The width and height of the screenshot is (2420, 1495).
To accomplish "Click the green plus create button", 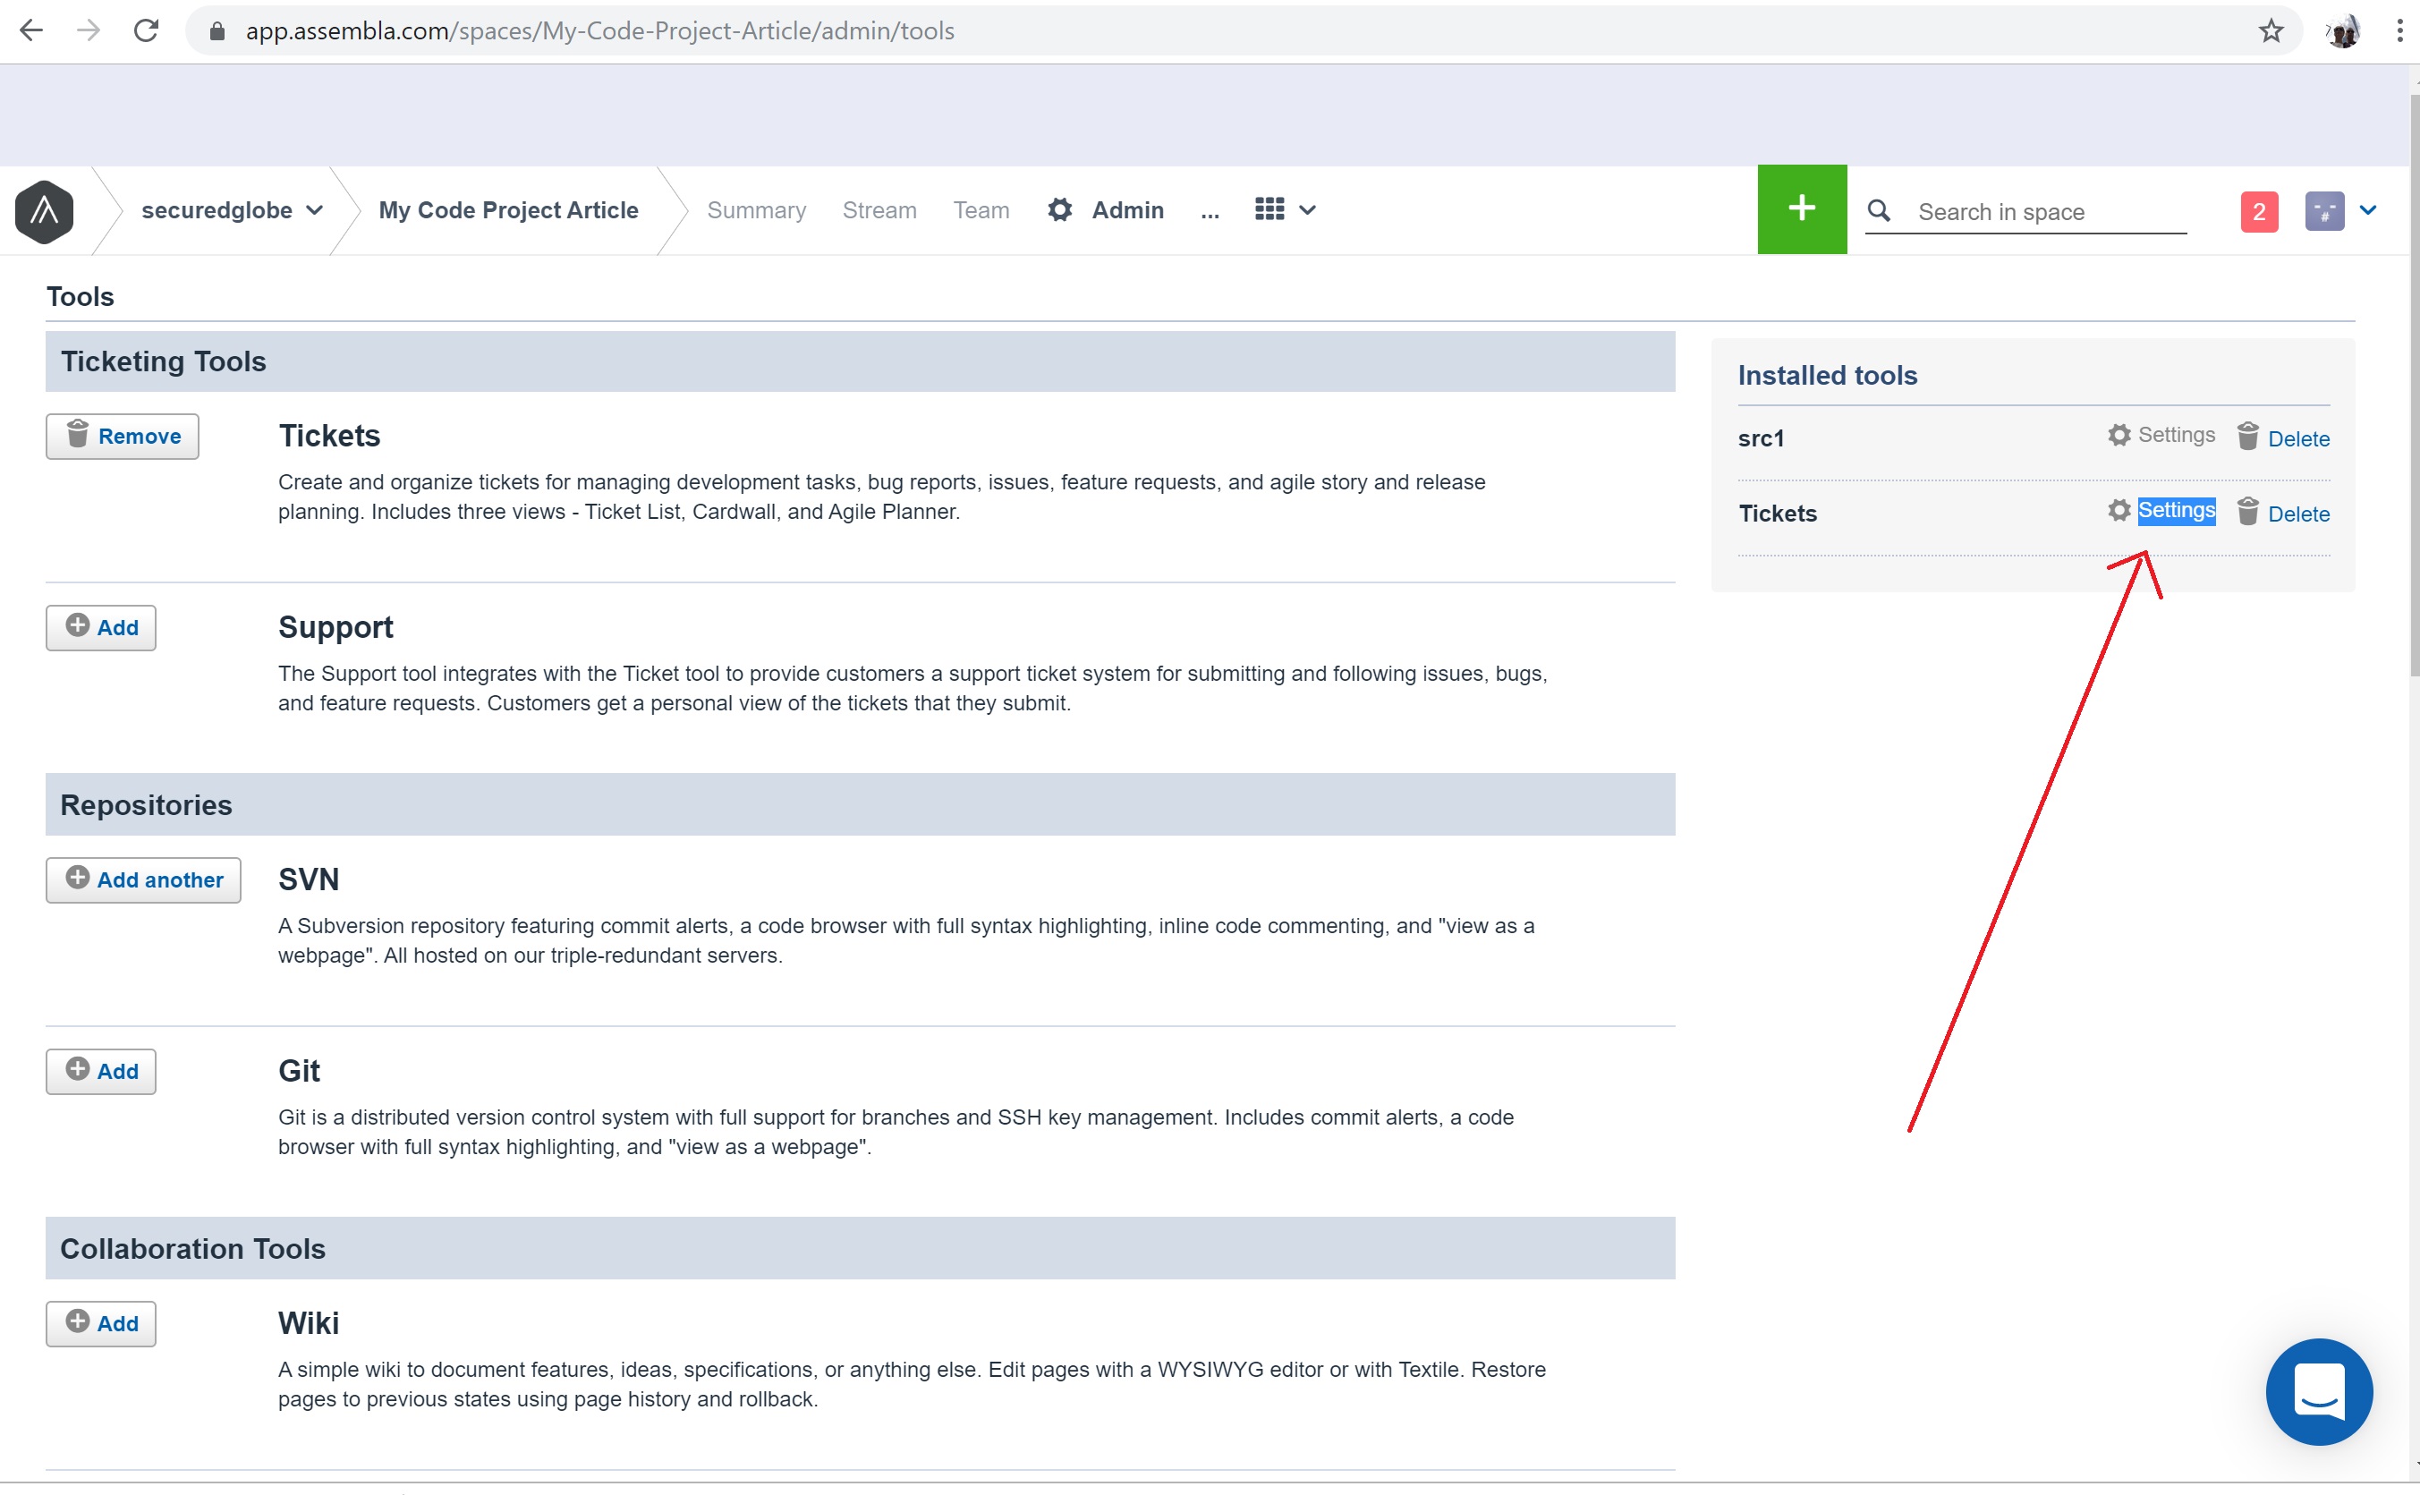I will pyautogui.click(x=1801, y=208).
